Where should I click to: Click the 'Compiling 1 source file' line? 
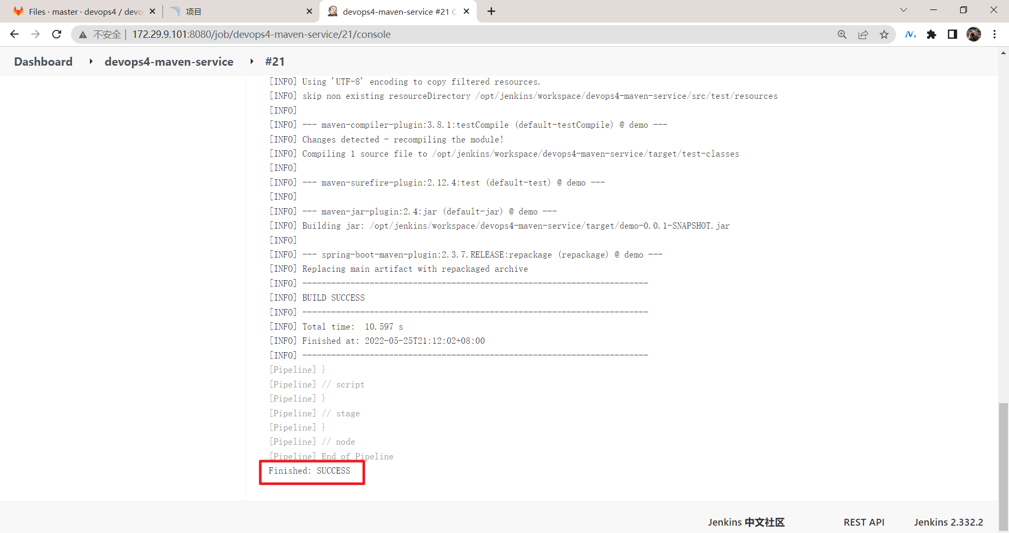pos(504,153)
